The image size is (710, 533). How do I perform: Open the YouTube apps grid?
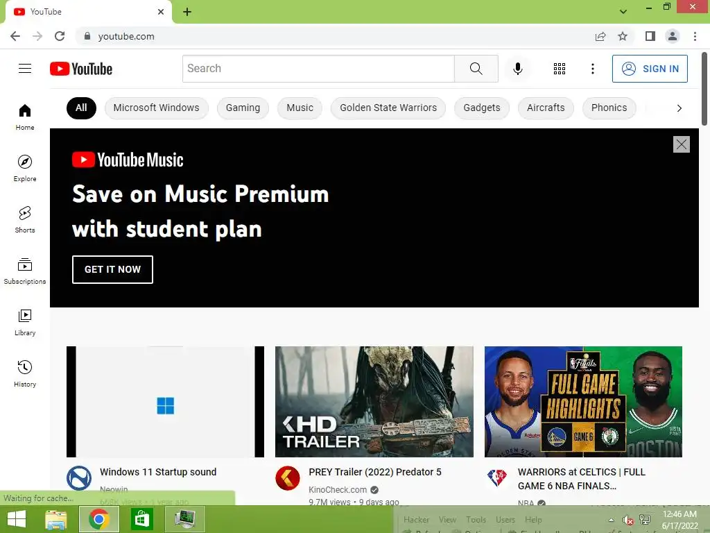point(560,69)
